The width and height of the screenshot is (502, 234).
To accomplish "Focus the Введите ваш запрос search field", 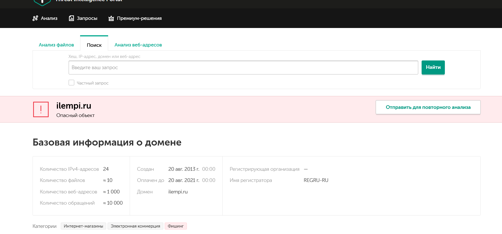I will [x=243, y=67].
